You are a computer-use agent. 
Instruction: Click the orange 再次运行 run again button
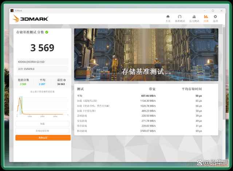click(43, 138)
